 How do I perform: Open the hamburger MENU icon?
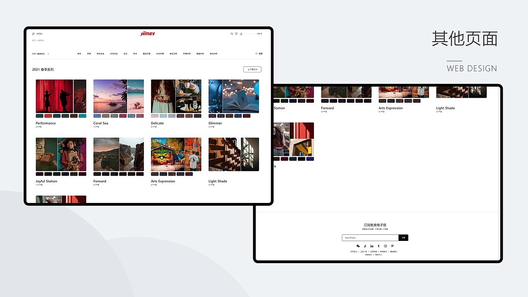tap(33, 34)
